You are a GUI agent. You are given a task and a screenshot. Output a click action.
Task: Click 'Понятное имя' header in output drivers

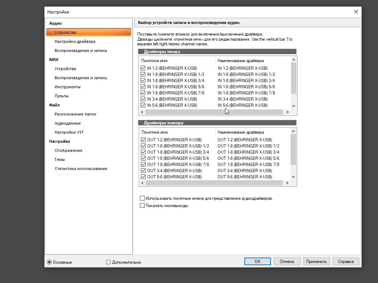click(154, 132)
